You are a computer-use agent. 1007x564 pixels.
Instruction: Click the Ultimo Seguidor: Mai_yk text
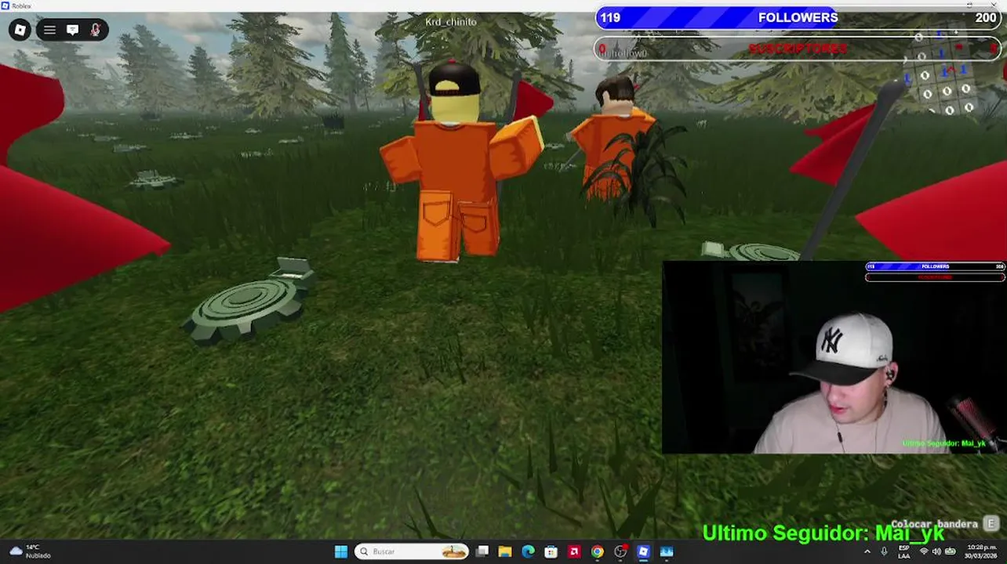click(823, 533)
